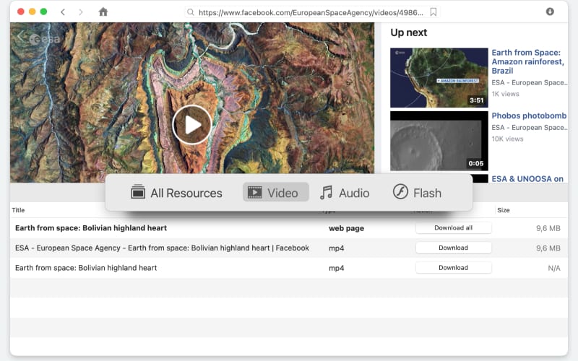
Task: Open the Flash filter tab
Action: 417,192
